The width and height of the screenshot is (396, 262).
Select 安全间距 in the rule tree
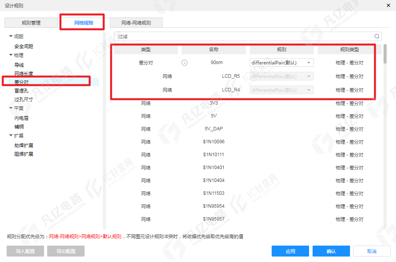(x=24, y=46)
